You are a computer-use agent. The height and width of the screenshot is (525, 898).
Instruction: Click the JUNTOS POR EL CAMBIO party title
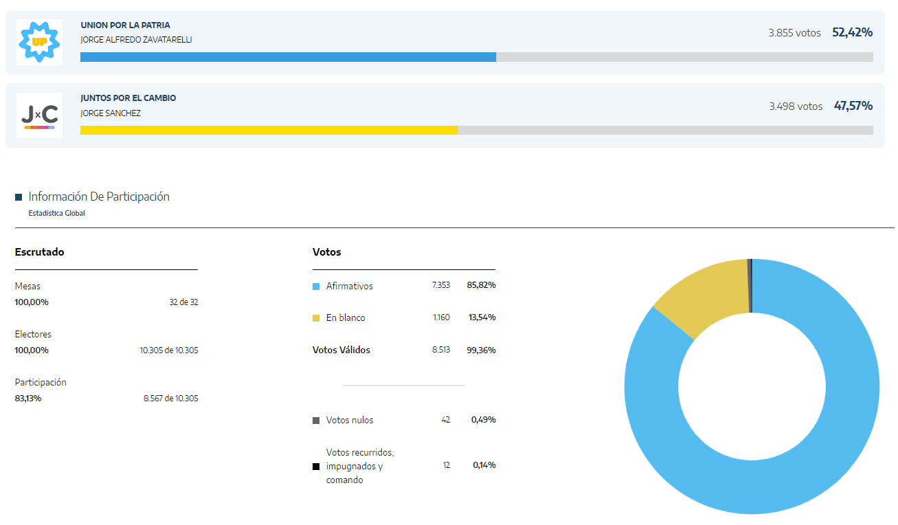tap(128, 98)
